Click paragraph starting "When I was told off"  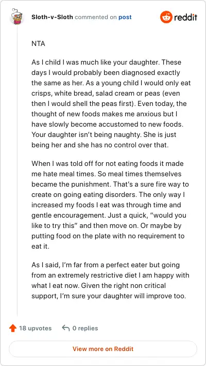(x=110, y=205)
